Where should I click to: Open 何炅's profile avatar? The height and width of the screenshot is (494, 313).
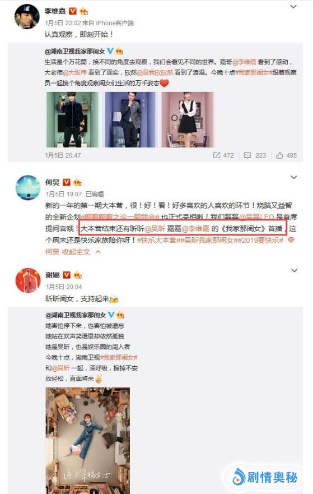click(x=28, y=187)
